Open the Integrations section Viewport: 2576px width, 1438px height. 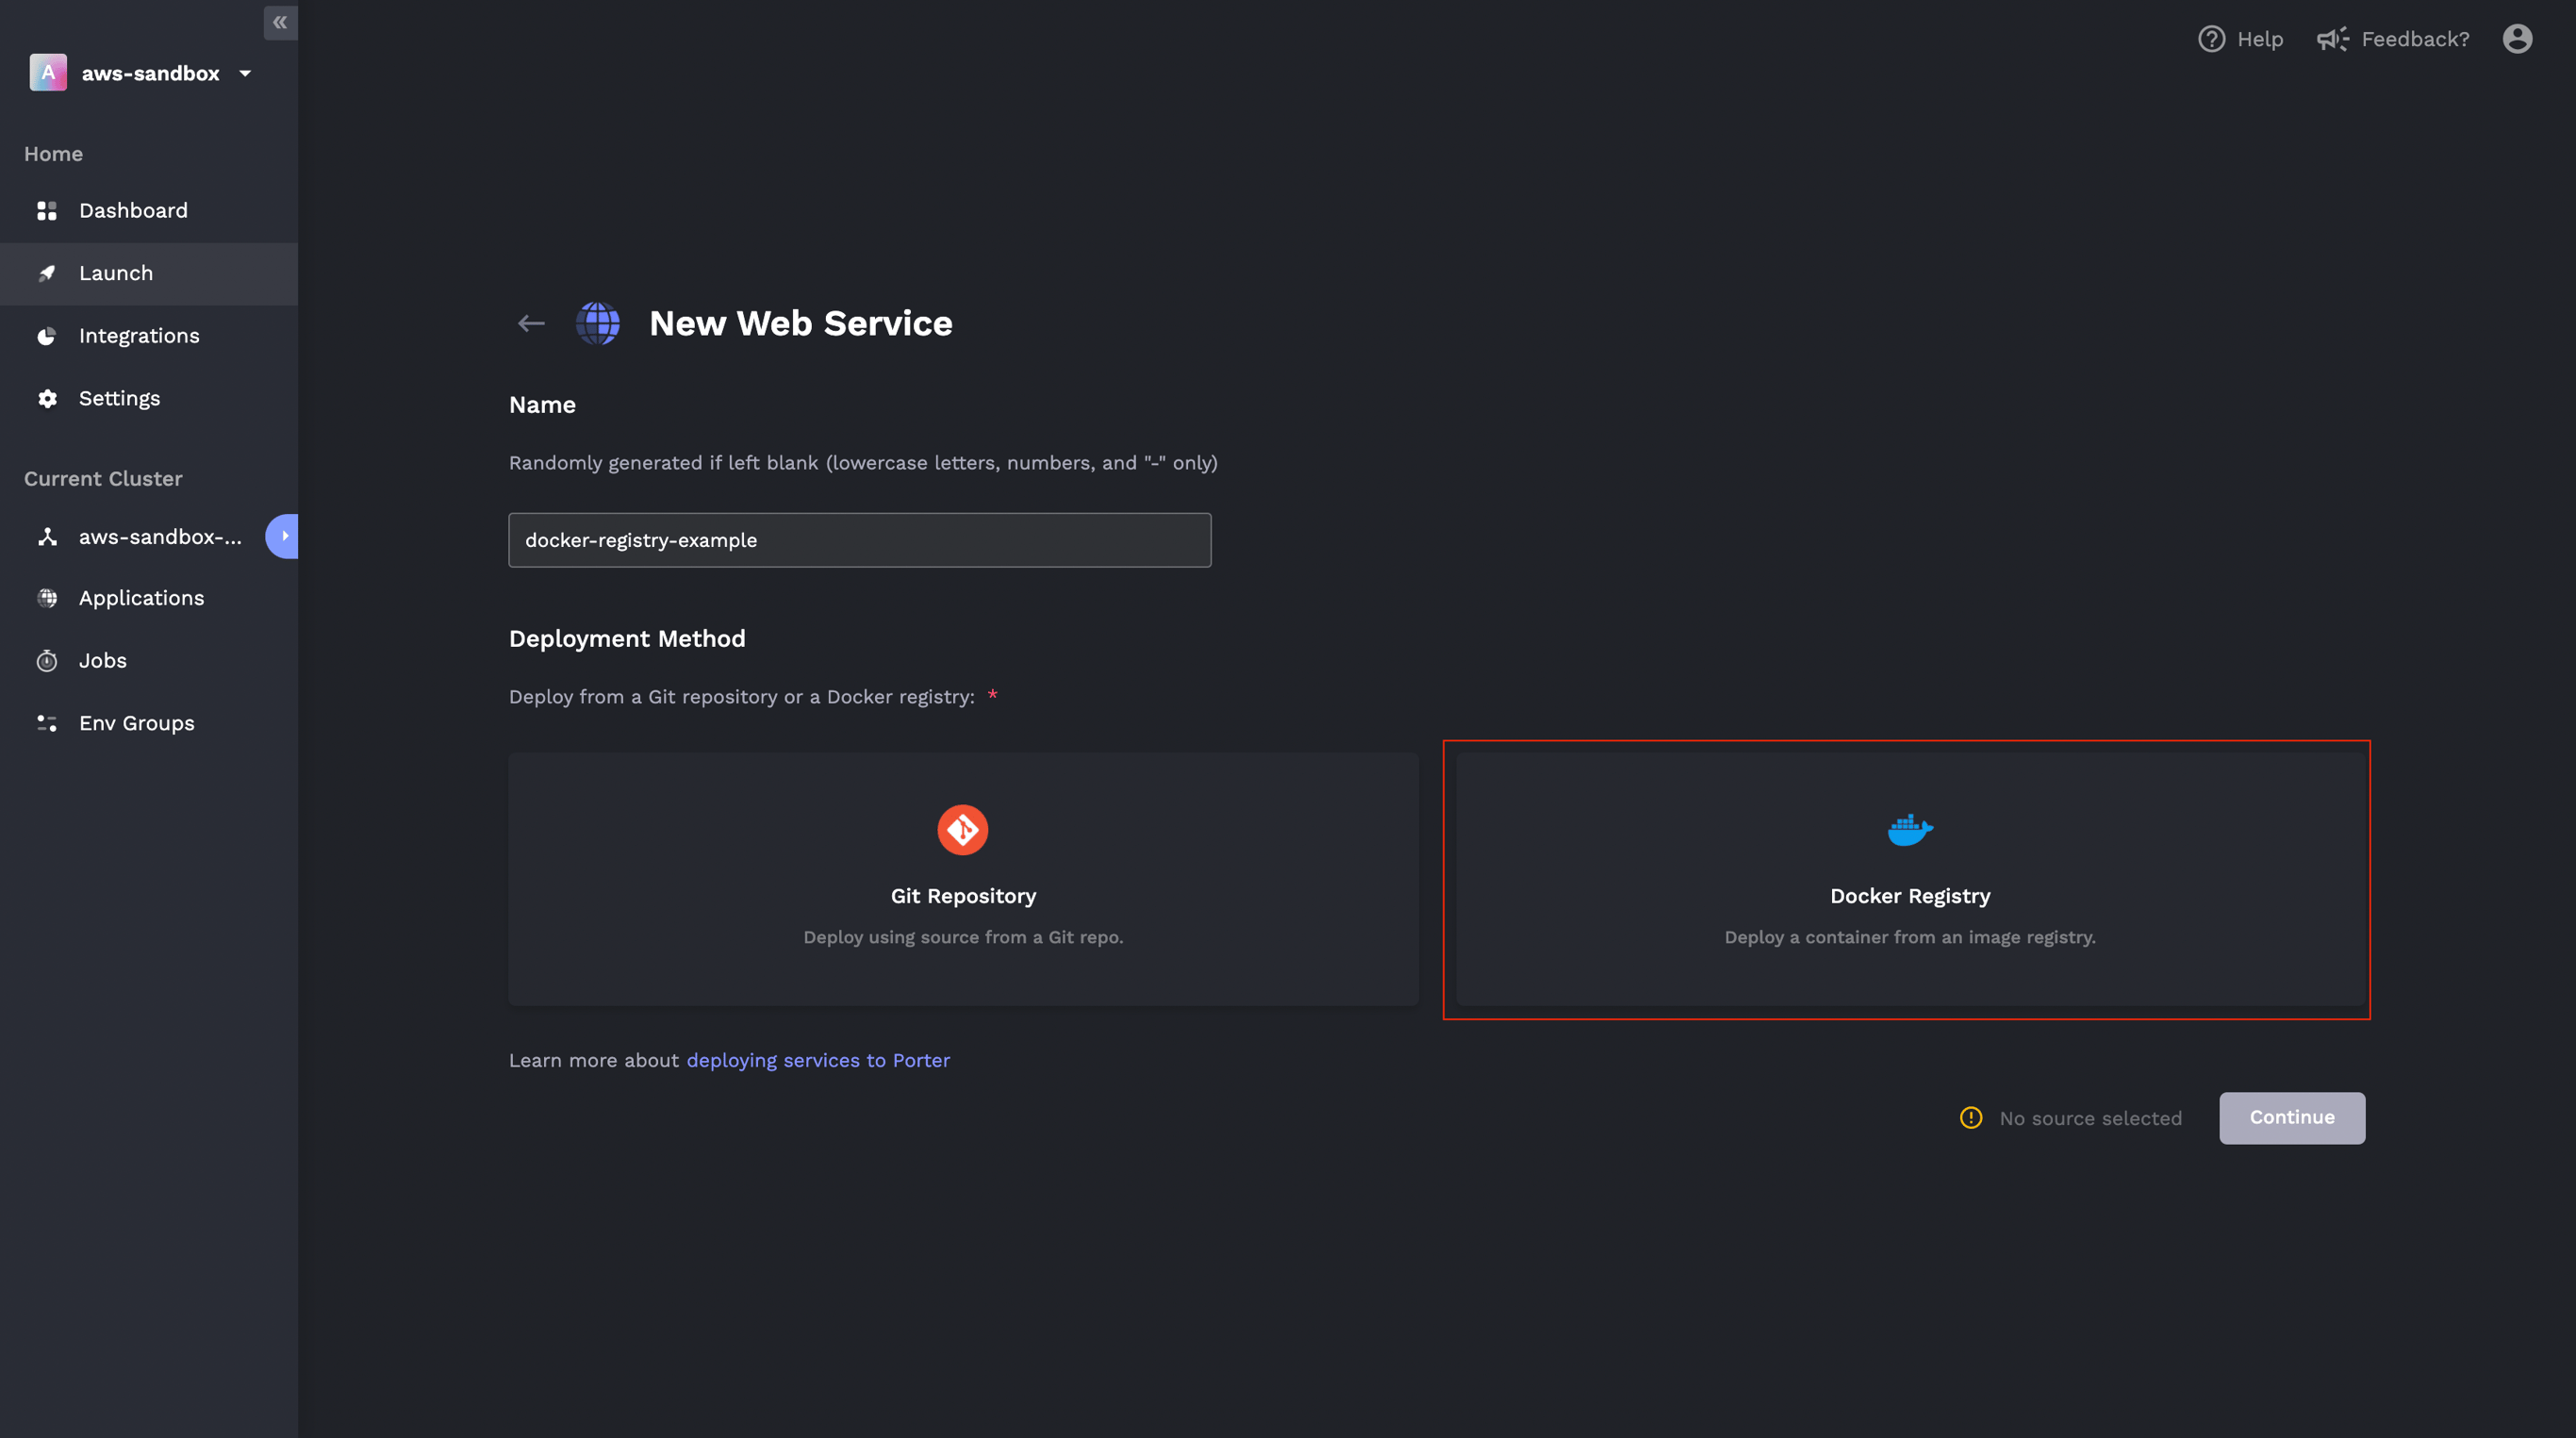(149, 336)
